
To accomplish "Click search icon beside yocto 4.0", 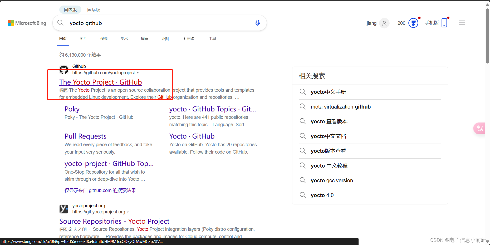I will 303,195.
